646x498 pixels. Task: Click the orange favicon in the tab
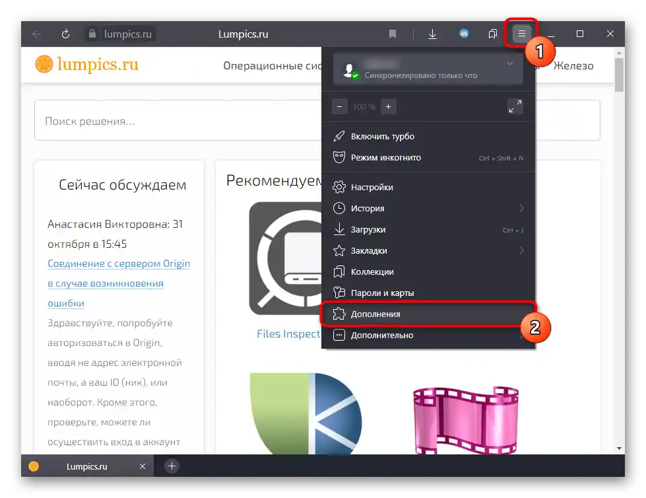[x=34, y=466]
